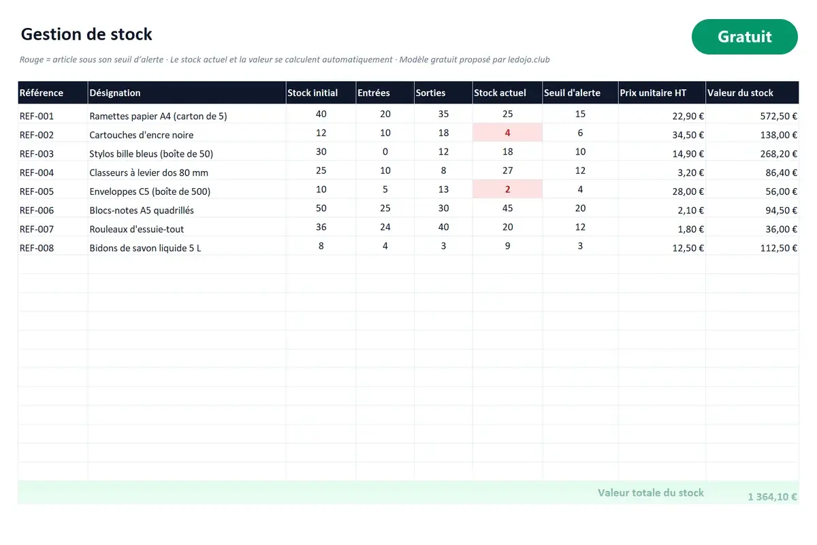Select the Référence column header
Screen dimensions: 817x545
pyautogui.click(x=53, y=93)
